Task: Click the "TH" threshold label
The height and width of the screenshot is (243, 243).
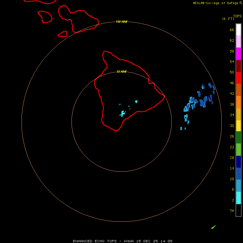Action: 232,211
